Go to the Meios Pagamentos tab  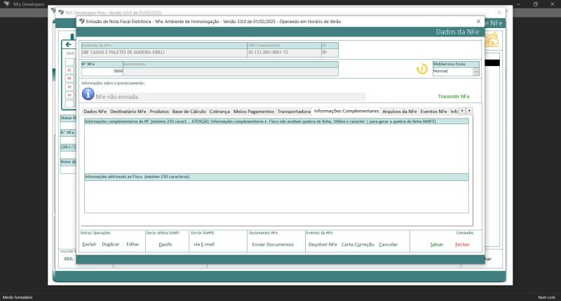click(254, 112)
